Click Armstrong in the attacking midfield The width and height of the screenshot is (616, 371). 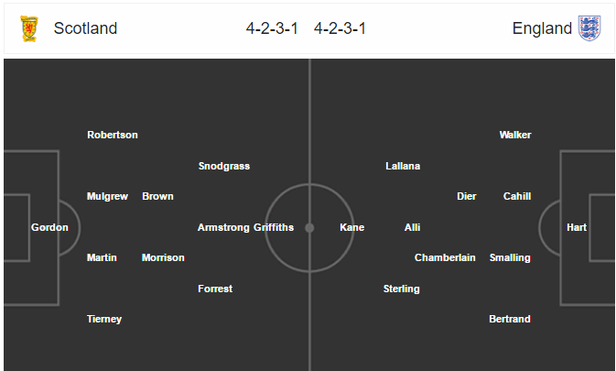[223, 227]
